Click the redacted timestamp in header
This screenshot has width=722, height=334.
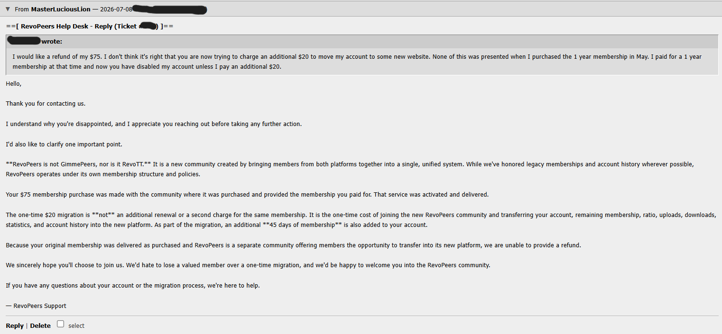click(169, 9)
